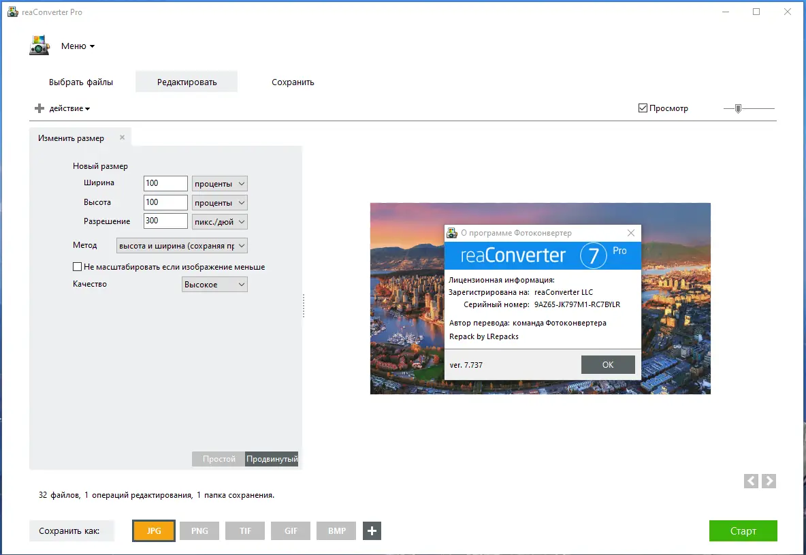Add another output format with plus button

pyautogui.click(x=372, y=530)
